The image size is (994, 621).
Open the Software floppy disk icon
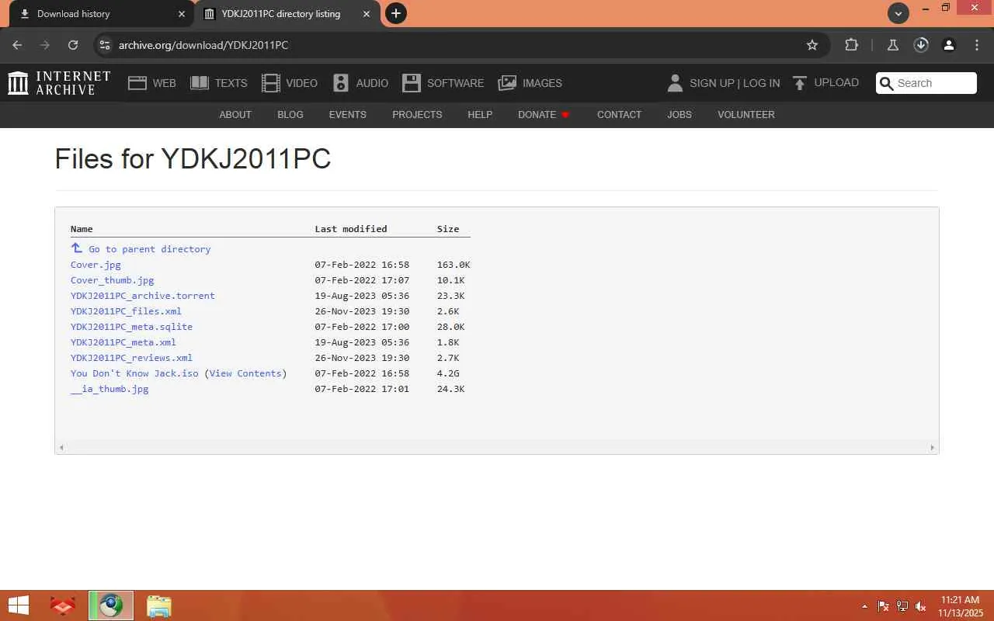pyautogui.click(x=412, y=83)
